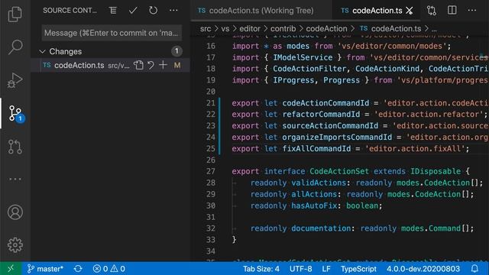Open file icon for codeAction.ts change
The height and width of the screenshot is (275, 489).
[139, 65]
